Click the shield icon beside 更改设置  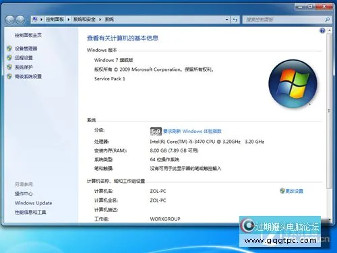click(282, 191)
